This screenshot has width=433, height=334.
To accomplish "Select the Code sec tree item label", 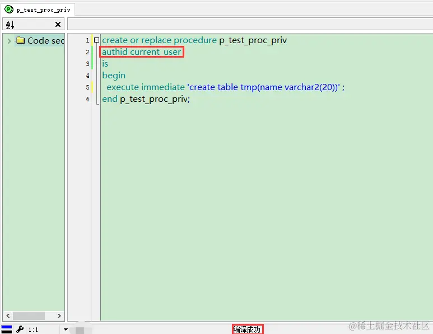I will pyautogui.click(x=45, y=40).
